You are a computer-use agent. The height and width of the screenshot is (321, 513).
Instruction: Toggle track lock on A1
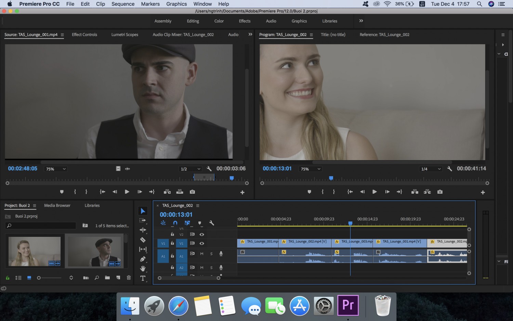pyautogui.click(x=172, y=256)
